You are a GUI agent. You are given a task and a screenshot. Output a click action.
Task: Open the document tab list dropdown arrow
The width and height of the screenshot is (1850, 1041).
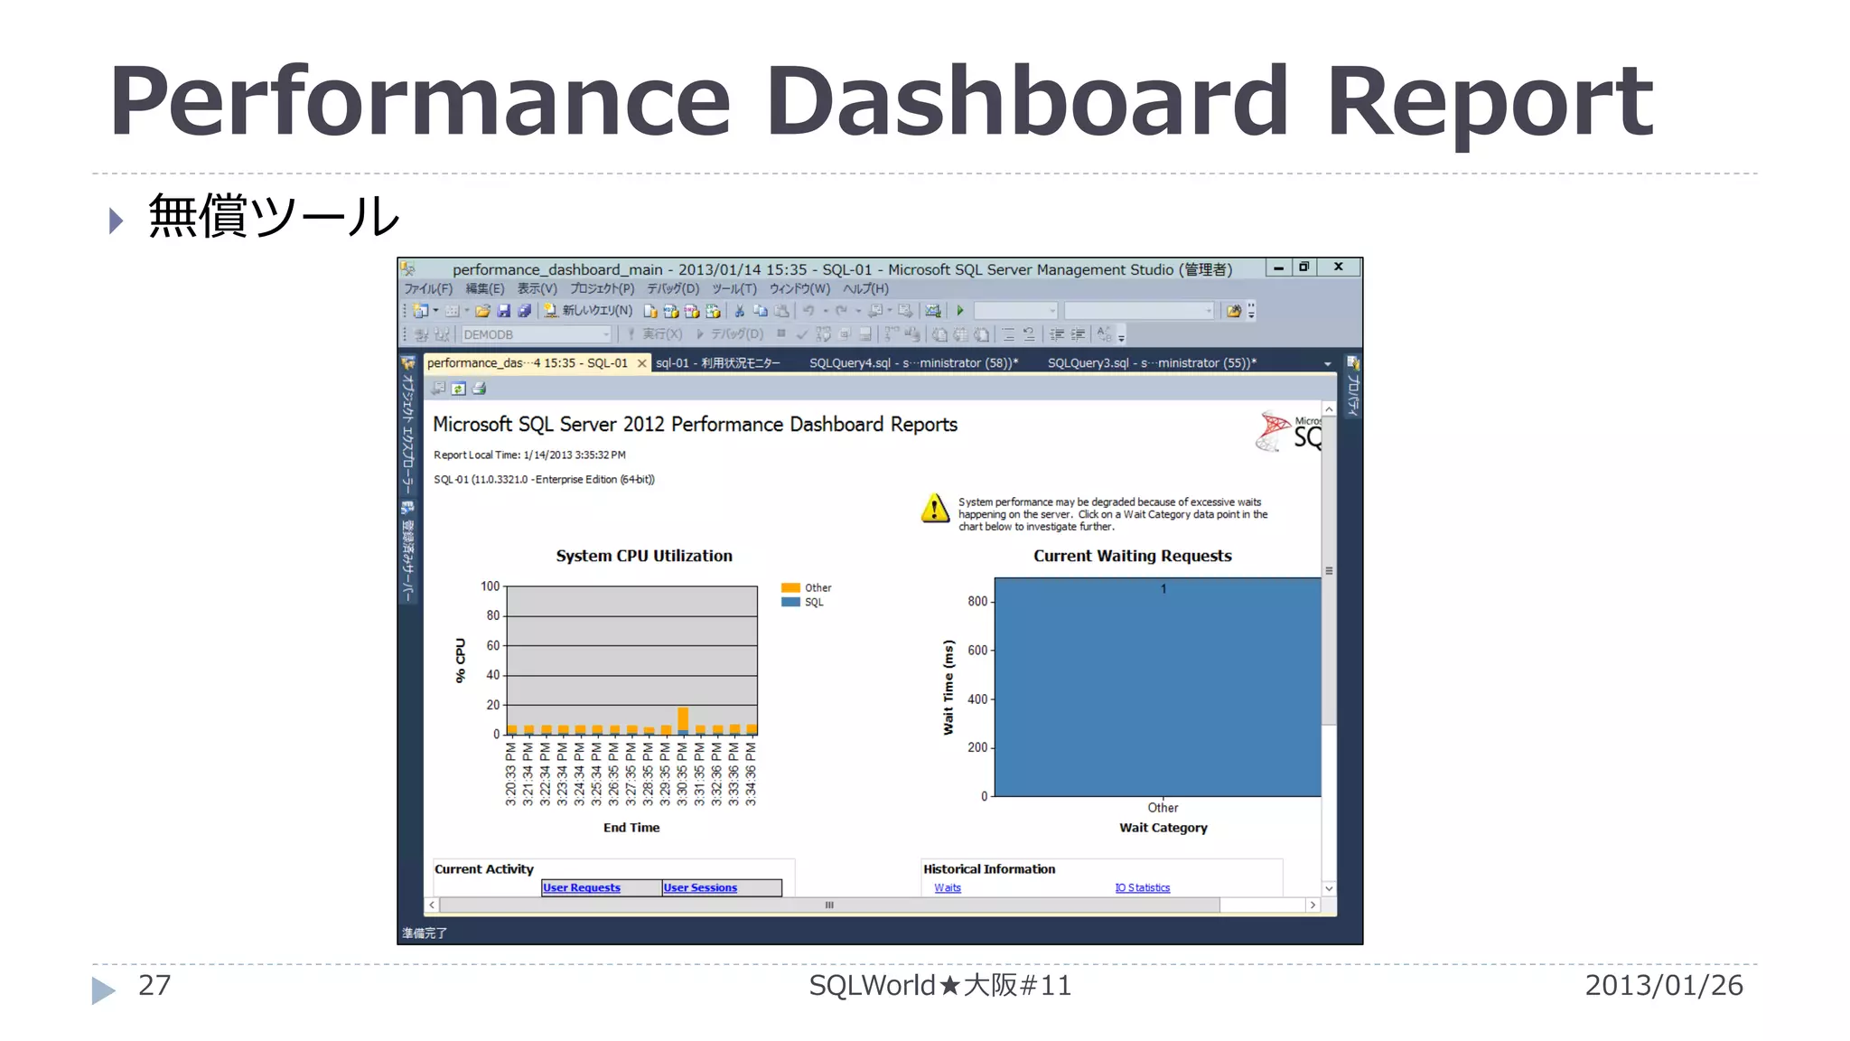(1327, 363)
